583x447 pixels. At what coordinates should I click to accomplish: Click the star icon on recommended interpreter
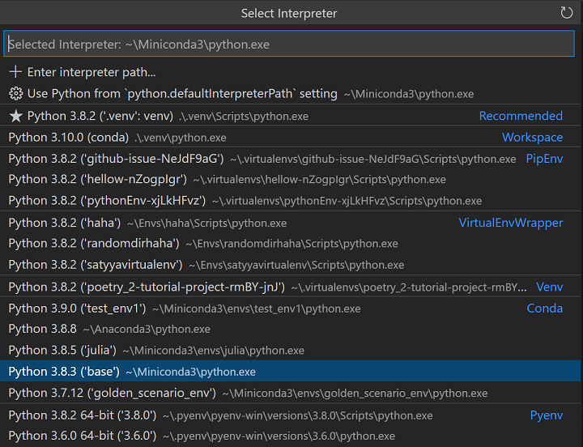[15, 116]
